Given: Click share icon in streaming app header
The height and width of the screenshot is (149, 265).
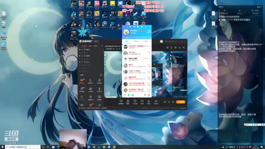Looking at the screenshot, I should click(x=184, y=47).
